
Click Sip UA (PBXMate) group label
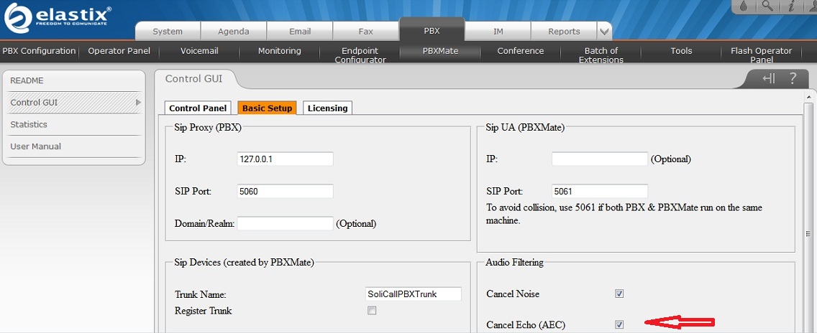[525, 127]
